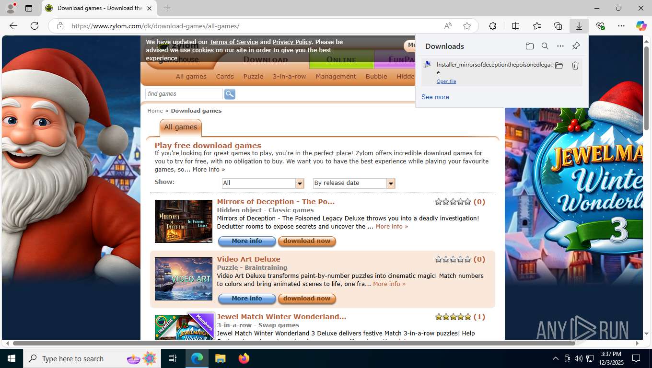Launch Firefox from taskbar

[244, 358]
